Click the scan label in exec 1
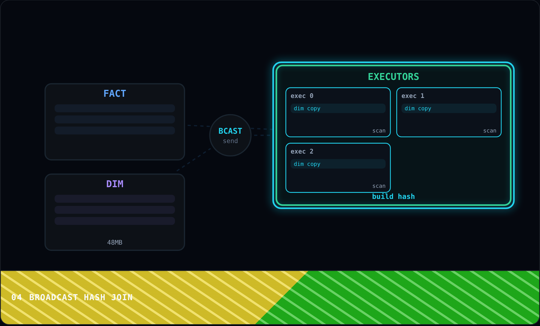The width and height of the screenshot is (540, 326). click(x=490, y=131)
